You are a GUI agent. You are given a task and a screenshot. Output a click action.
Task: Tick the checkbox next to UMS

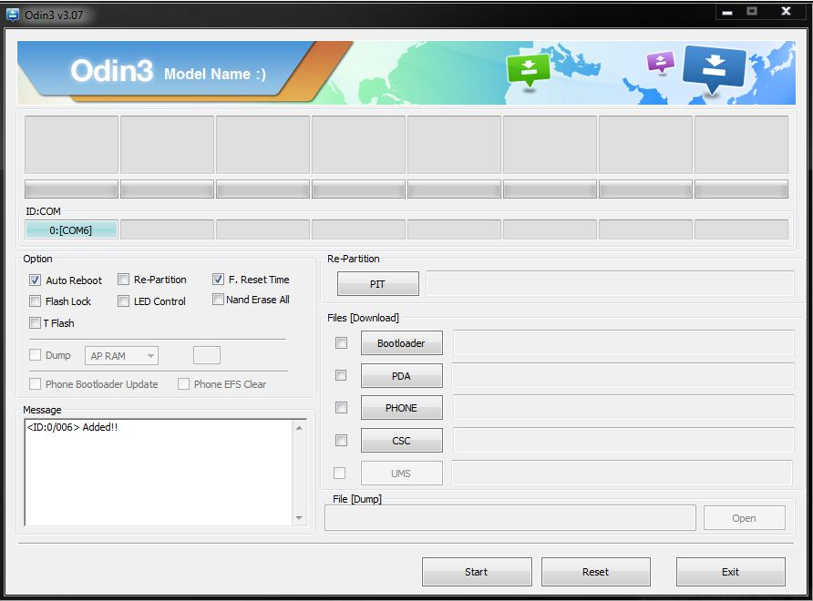pos(340,473)
